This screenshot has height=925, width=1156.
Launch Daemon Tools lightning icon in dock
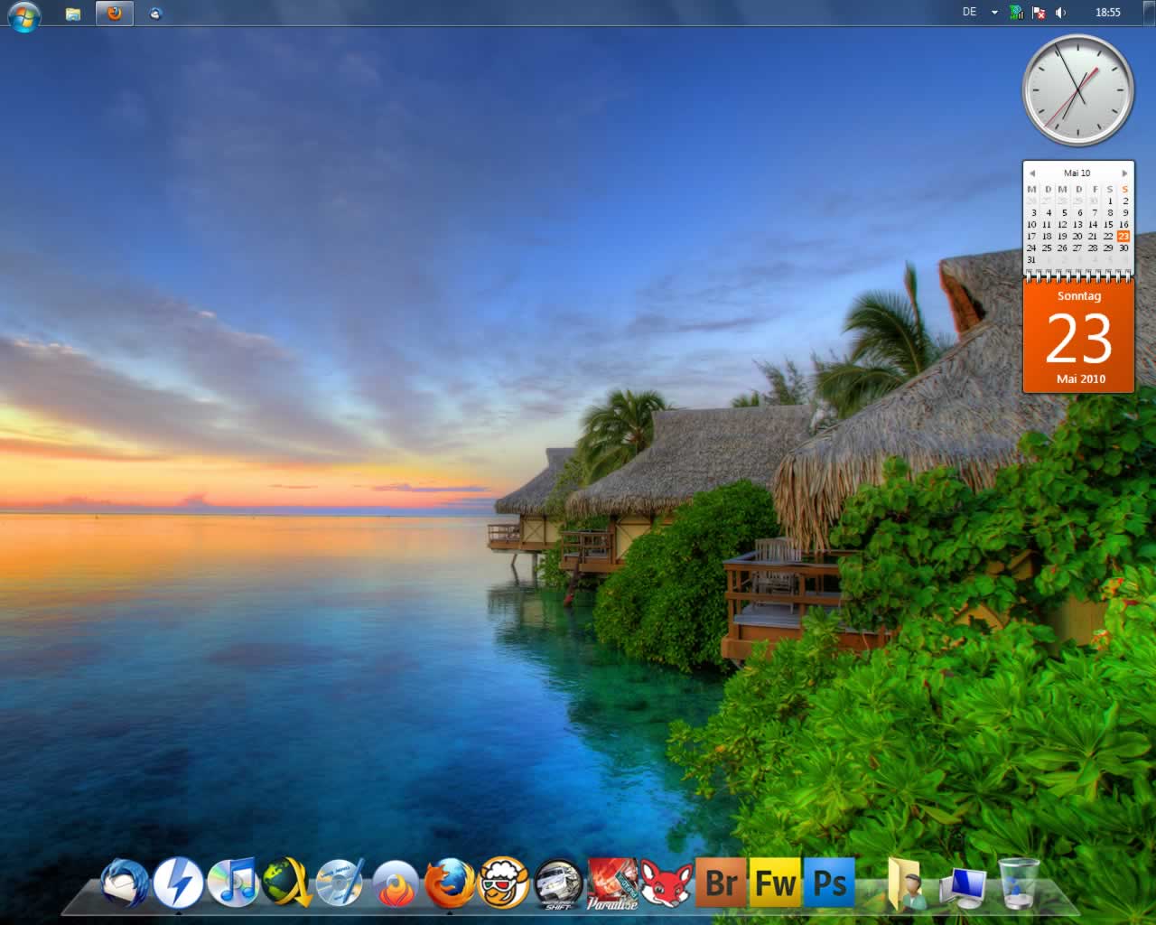pos(178,883)
